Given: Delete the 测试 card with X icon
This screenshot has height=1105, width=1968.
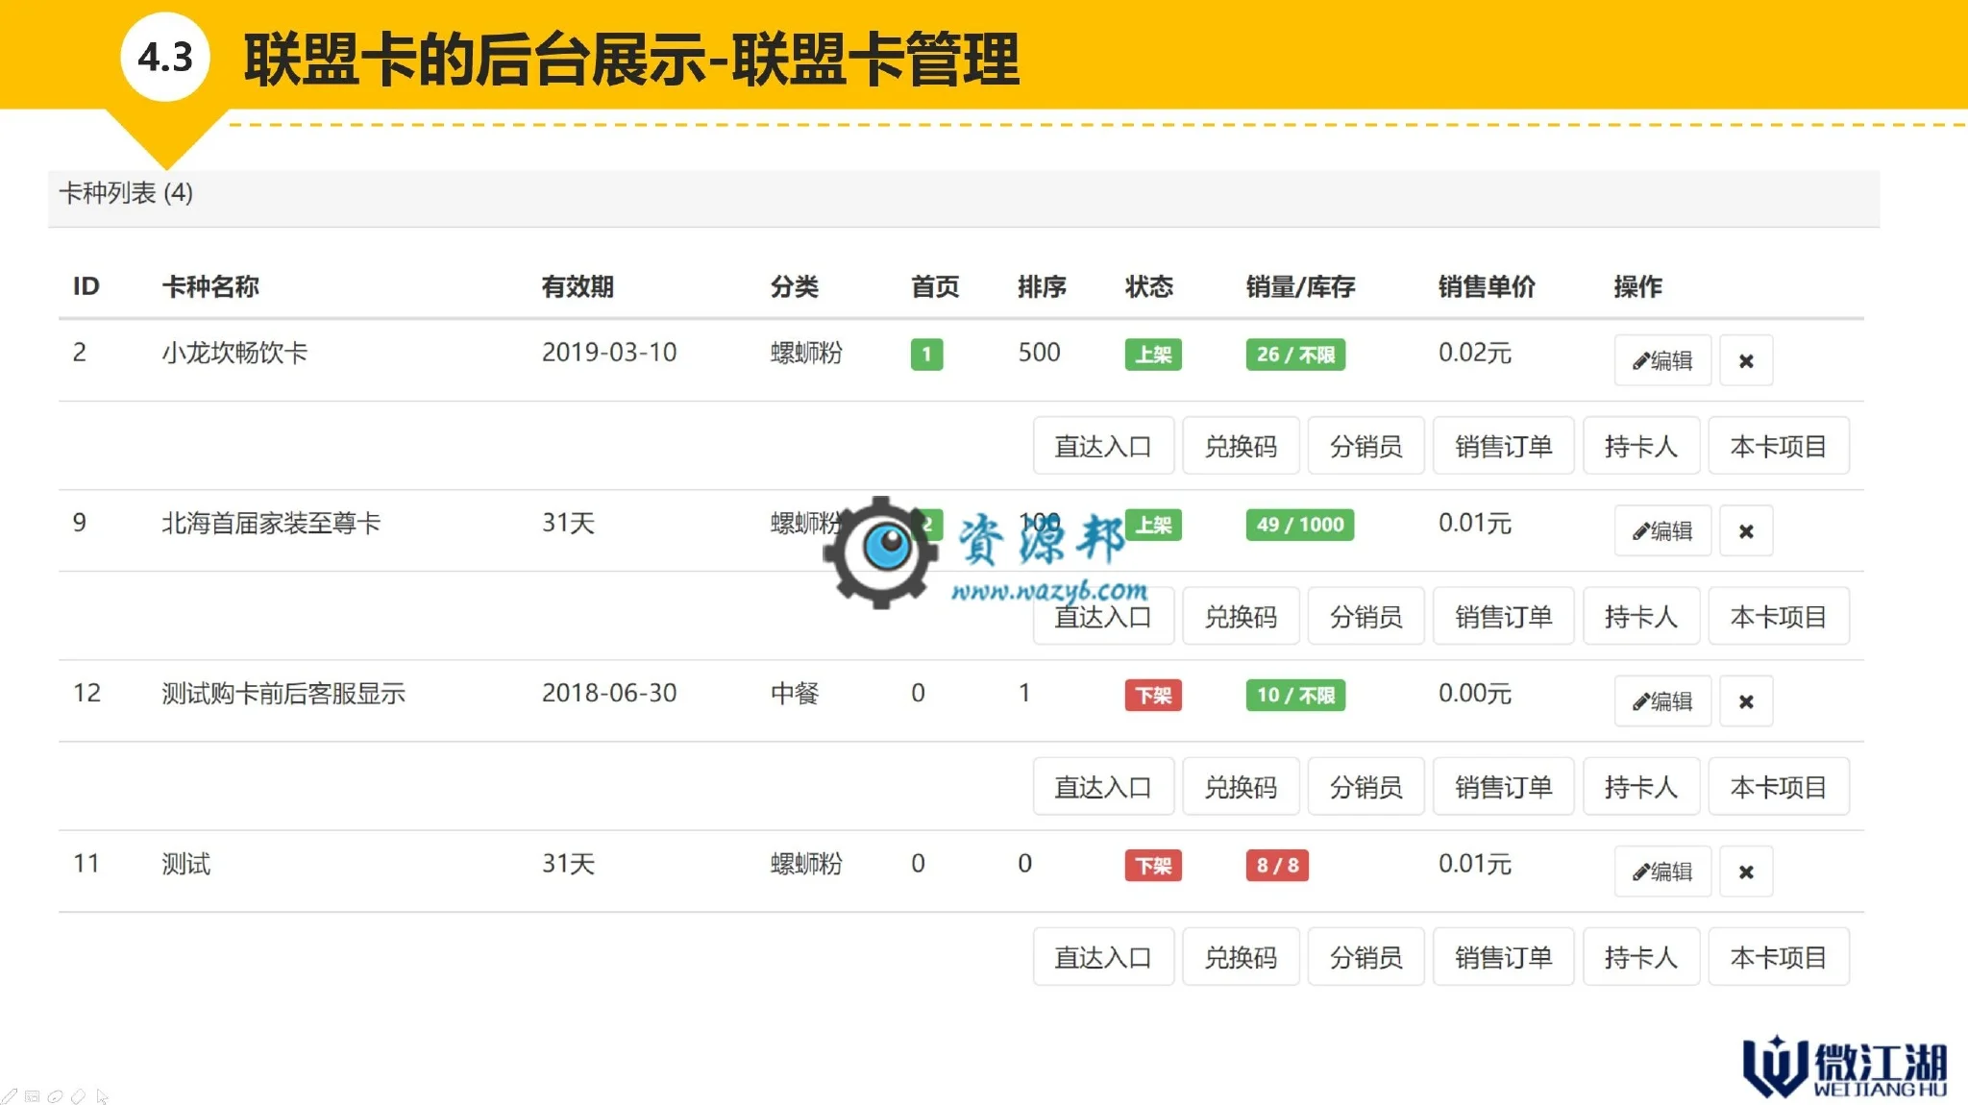Looking at the screenshot, I should [x=1746, y=872].
